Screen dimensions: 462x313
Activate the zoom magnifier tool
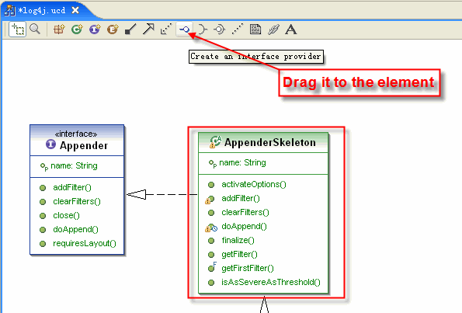35,30
